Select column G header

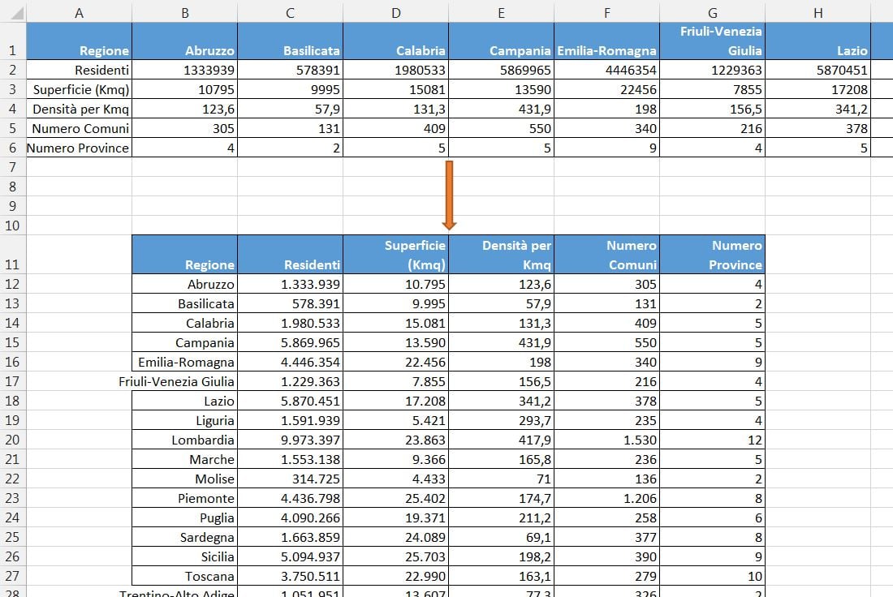click(713, 12)
